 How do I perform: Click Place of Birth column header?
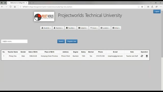[x=49, y=52]
